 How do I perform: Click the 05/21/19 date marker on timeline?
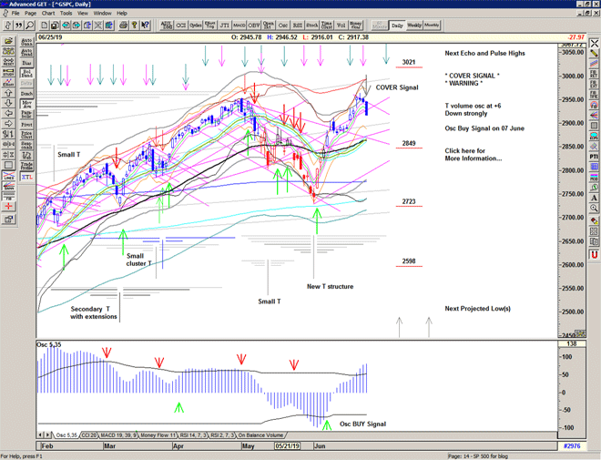[288, 446]
